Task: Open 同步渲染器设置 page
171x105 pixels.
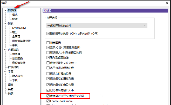Action: point(21,41)
